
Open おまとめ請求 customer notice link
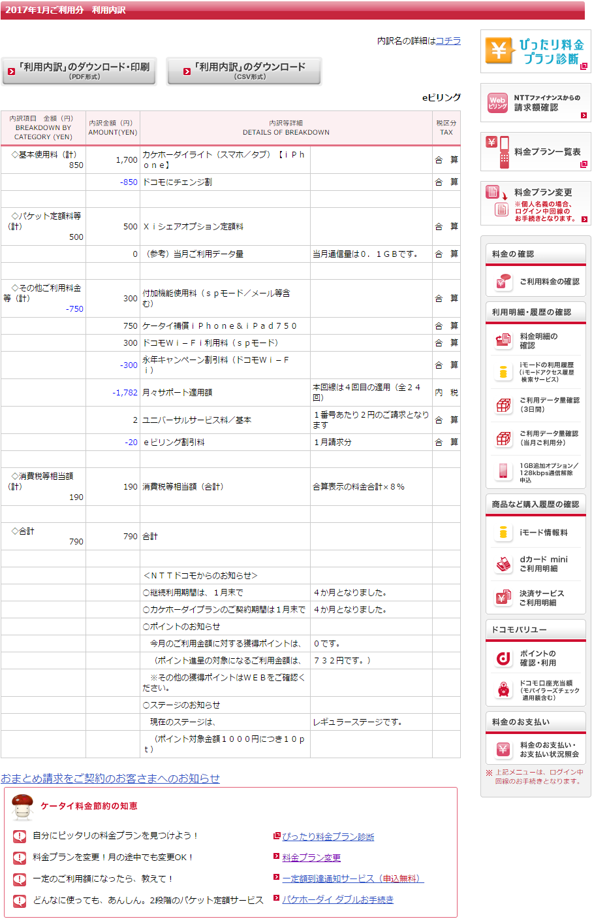(110, 778)
